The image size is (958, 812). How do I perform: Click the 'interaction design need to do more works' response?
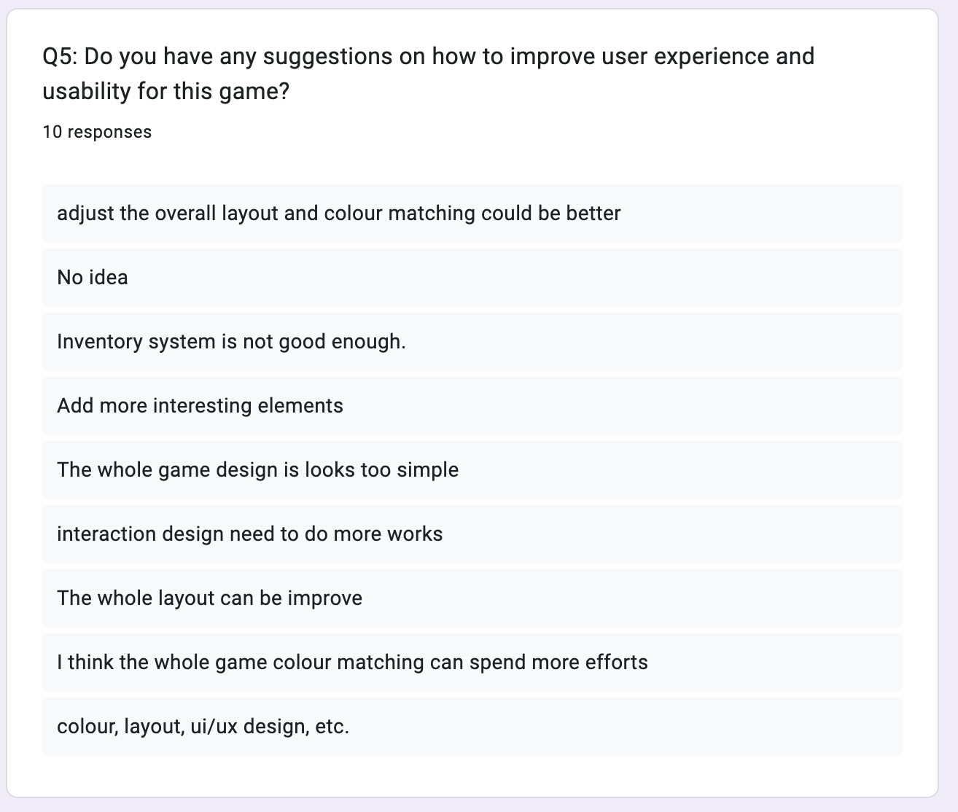coord(472,534)
